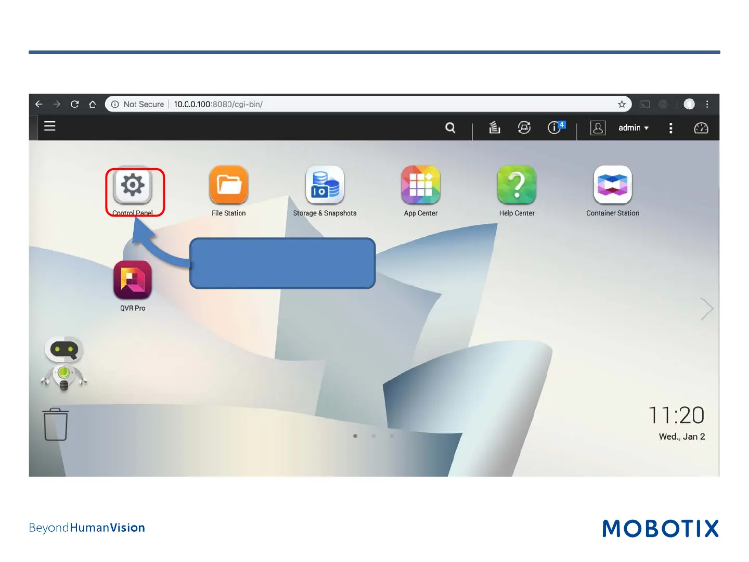This screenshot has width=749, height=562.
Task: Reload the browser page
Action: (75, 104)
